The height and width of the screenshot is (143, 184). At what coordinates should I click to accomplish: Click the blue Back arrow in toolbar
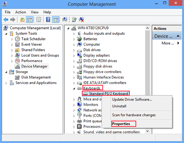click(x=6, y=20)
